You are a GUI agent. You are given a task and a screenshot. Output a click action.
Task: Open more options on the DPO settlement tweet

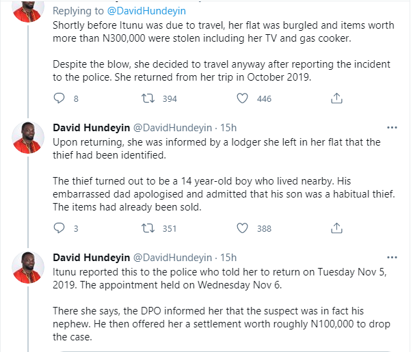coord(392,258)
